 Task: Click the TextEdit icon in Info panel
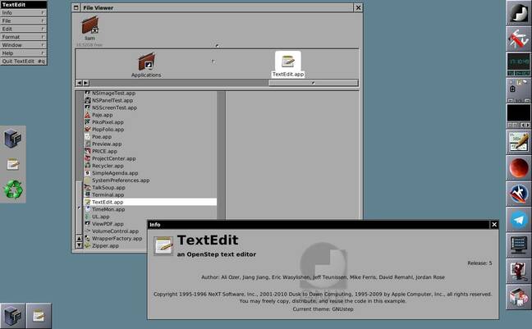(x=163, y=246)
